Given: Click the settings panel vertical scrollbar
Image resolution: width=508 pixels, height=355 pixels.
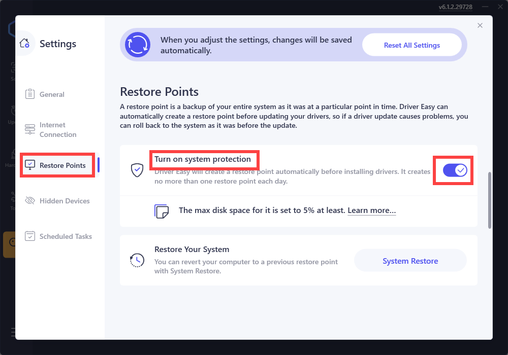Looking at the screenshot, I should point(490,200).
